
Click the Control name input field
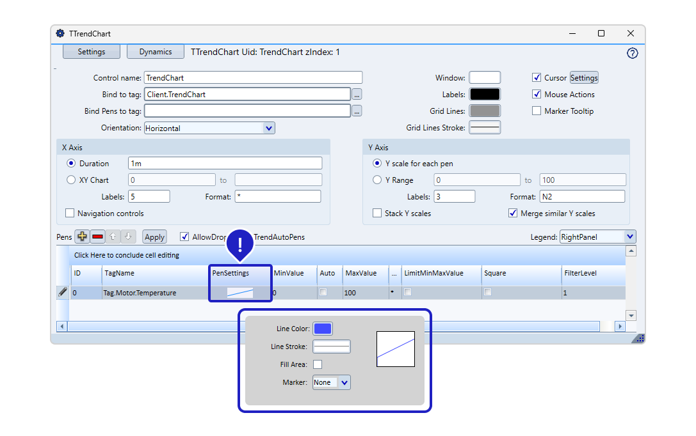coord(253,78)
